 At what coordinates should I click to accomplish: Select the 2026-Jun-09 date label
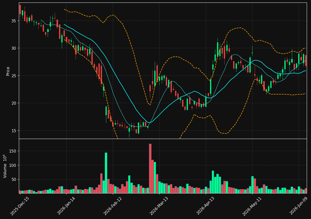coord(299,206)
